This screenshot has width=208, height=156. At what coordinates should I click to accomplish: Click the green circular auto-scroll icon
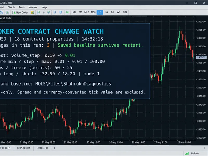click(49, 12)
